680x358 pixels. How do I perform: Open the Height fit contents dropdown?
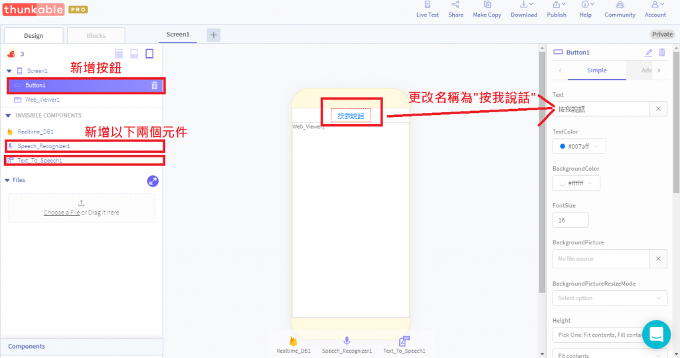click(x=610, y=355)
